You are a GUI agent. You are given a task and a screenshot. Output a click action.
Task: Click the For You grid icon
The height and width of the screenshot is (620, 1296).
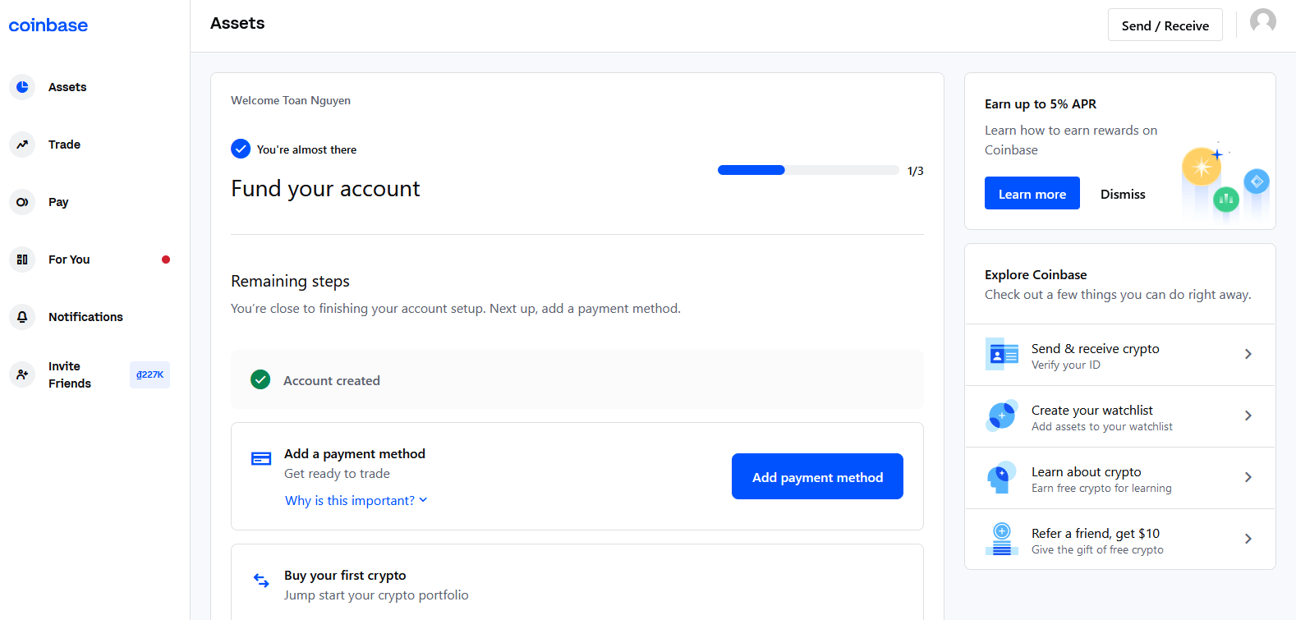pos(22,259)
